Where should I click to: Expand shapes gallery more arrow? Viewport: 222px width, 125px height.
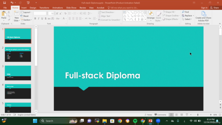click(145, 19)
